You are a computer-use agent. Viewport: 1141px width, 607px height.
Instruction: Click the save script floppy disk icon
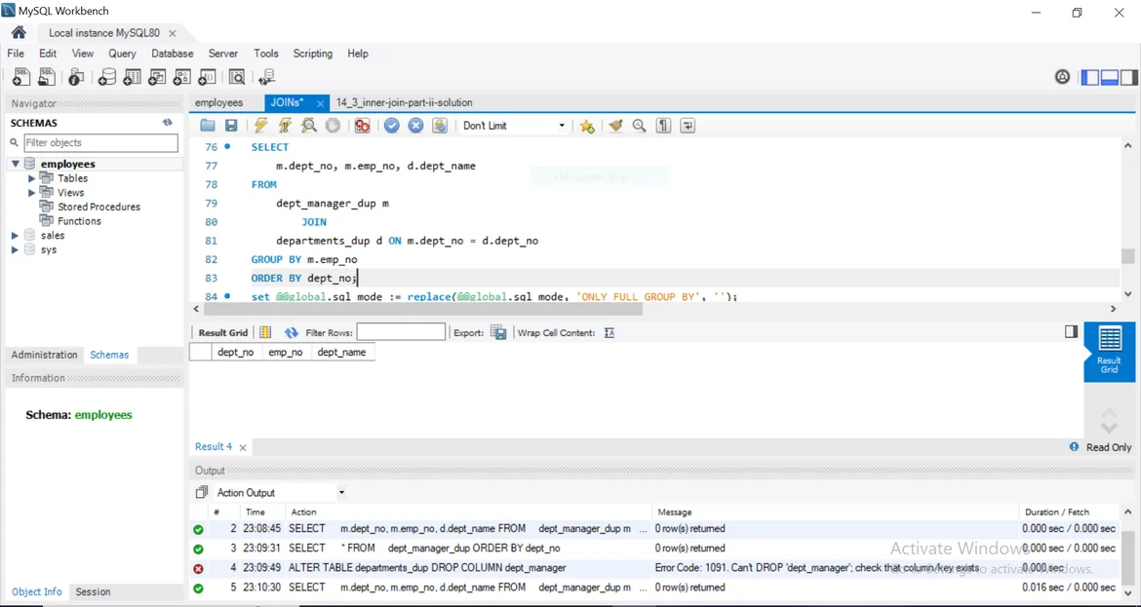(231, 126)
